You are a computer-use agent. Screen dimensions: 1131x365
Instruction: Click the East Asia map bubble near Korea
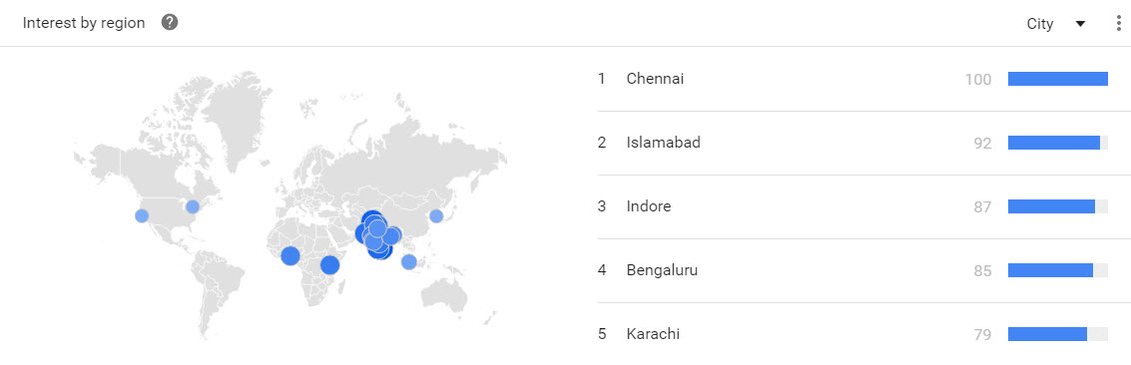436,215
